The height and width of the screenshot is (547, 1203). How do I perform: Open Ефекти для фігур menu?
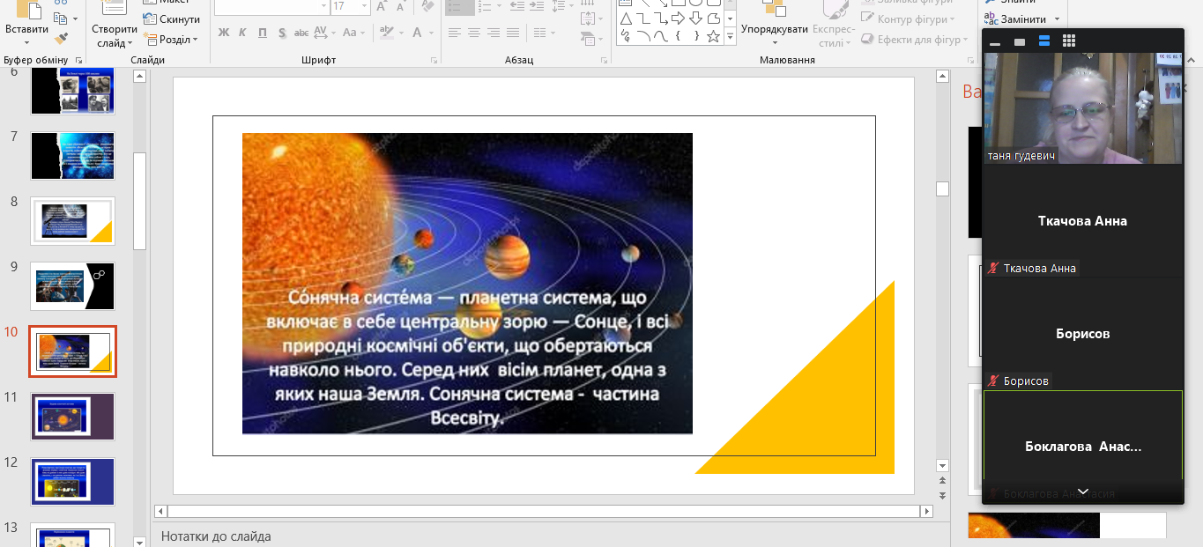click(x=914, y=40)
